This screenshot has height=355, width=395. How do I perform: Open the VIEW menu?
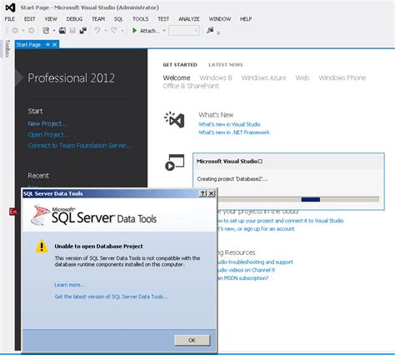coord(51,19)
